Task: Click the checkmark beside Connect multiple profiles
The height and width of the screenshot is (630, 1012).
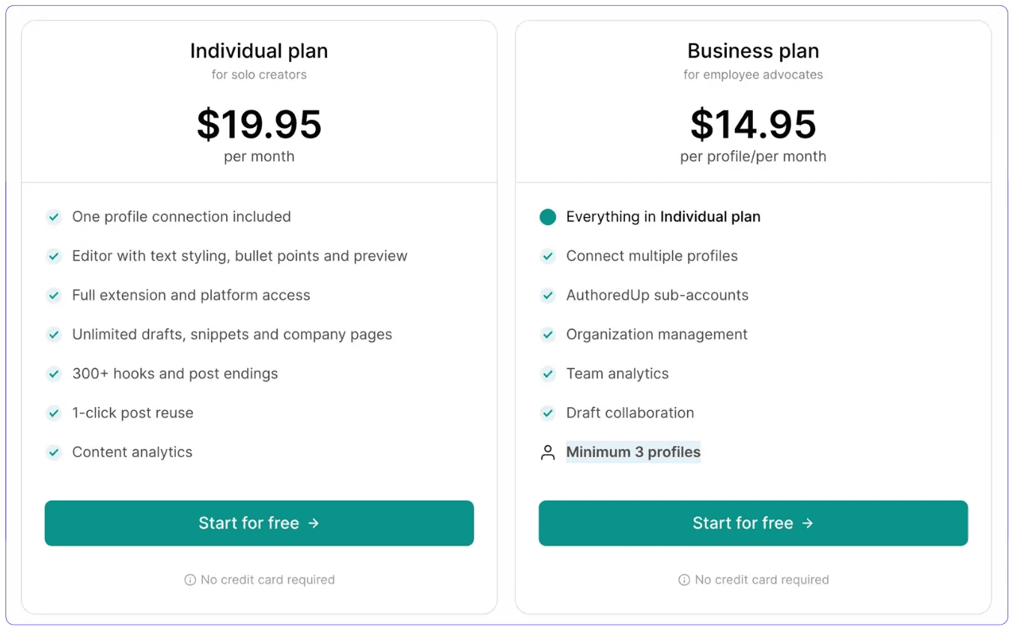Action: (x=547, y=256)
